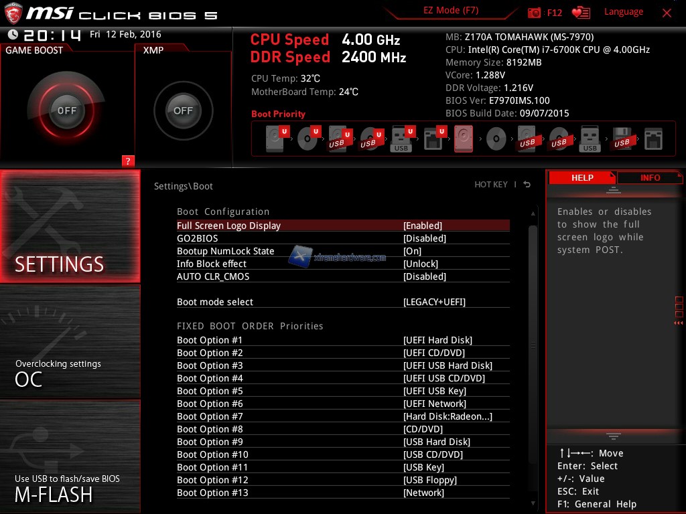The image size is (686, 514).
Task: Change Boot Option #7 Hard Disk value
Action: tap(448, 416)
